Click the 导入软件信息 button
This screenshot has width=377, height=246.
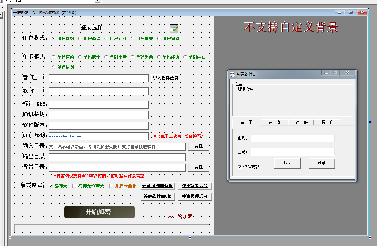(165, 78)
